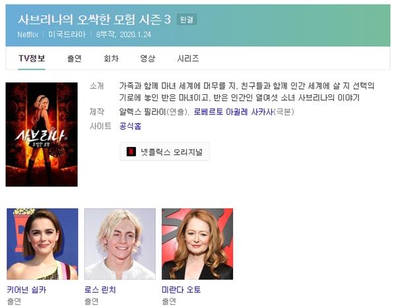
Task: Go to the 시리즈 tab
Action: 188,59
